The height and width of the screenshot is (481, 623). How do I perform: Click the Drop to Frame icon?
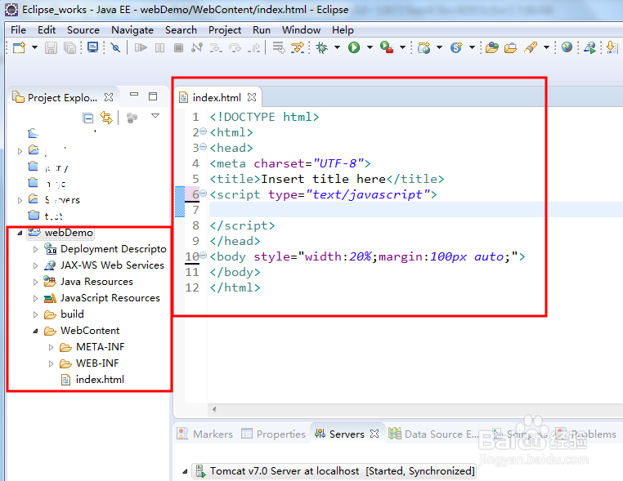tap(279, 47)
